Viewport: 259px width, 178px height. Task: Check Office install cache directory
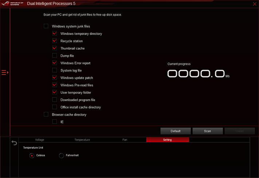(x=55, y=107)
